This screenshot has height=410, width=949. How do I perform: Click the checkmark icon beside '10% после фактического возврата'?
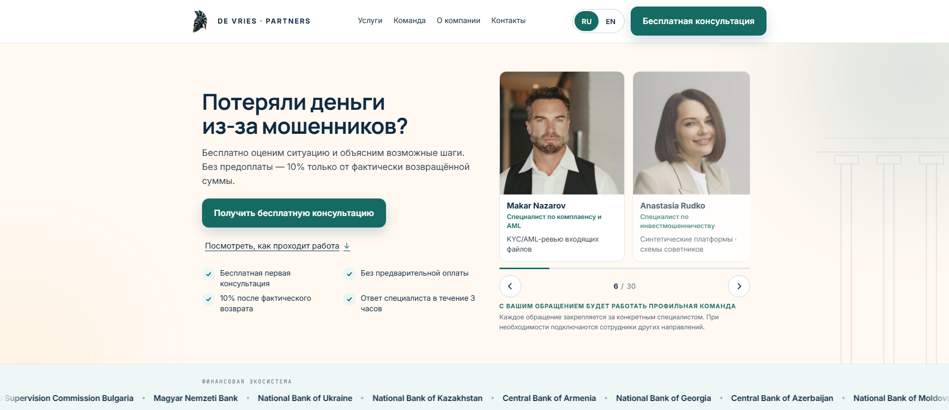pyautogui.click(x=209, y=299)
